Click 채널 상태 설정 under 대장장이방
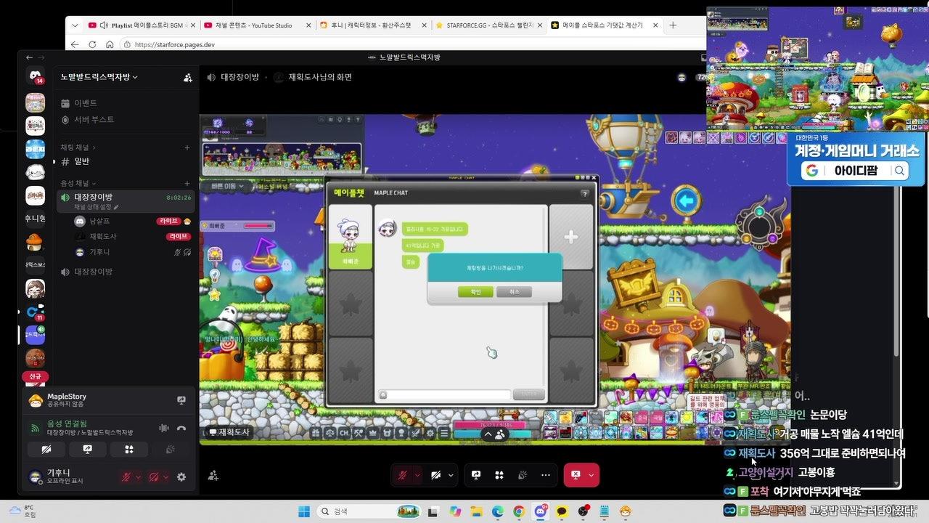 pyautogui.click(x=97, y=207)
